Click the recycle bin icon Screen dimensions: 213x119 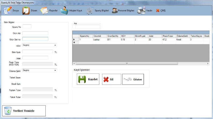click(x=8, y=111)
